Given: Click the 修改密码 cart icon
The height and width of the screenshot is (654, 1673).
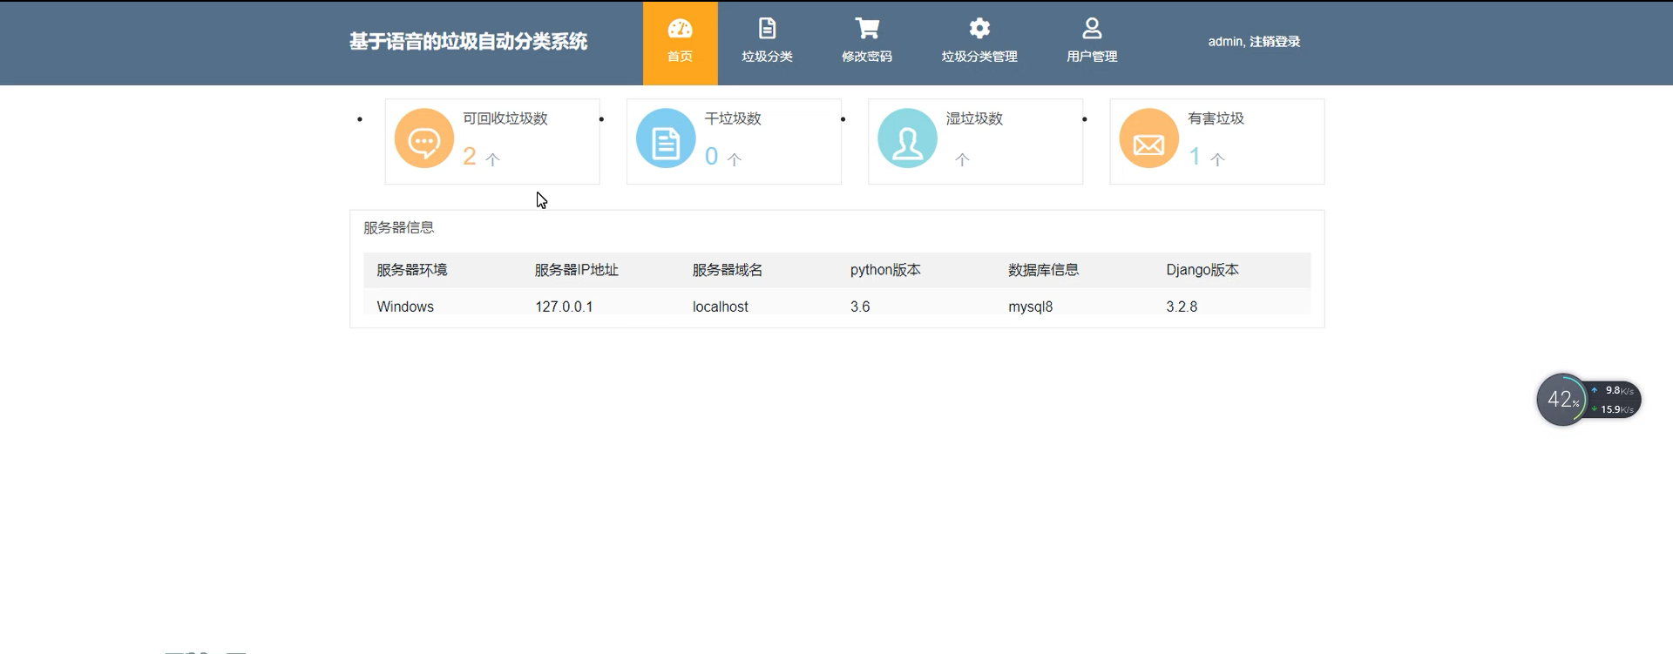Looking at the screenshot, I should click(x=867, y=29).
